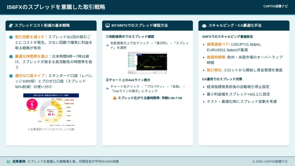Click the warning triangle icon before スプレッド広がり注意時間帯
The width and height of the screenshot is (295, 166).
click(115, 98)
